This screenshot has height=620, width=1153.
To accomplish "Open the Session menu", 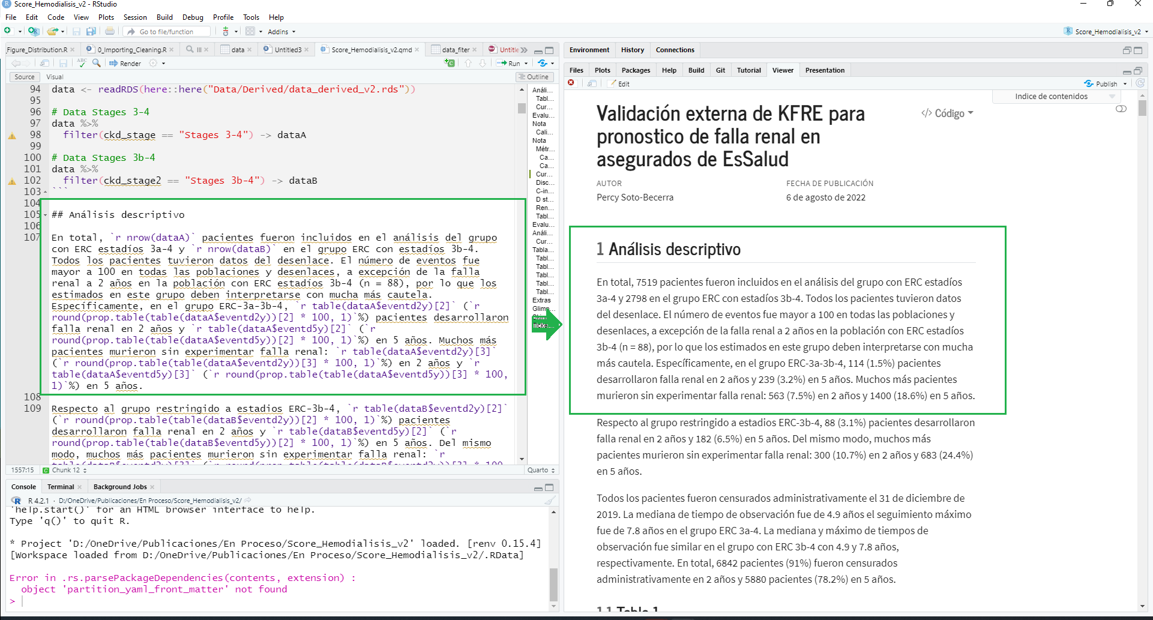I will [135, 17].
